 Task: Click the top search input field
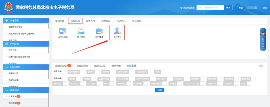[x=210, y=8]
